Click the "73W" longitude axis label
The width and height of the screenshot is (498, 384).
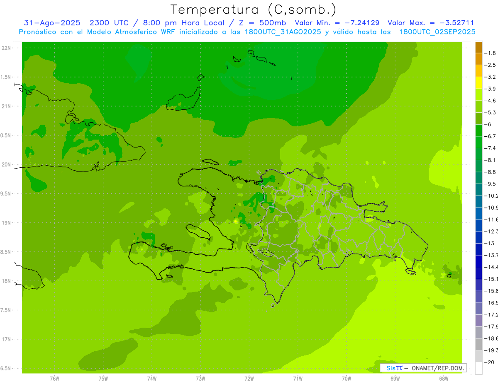tap(200, 379)
